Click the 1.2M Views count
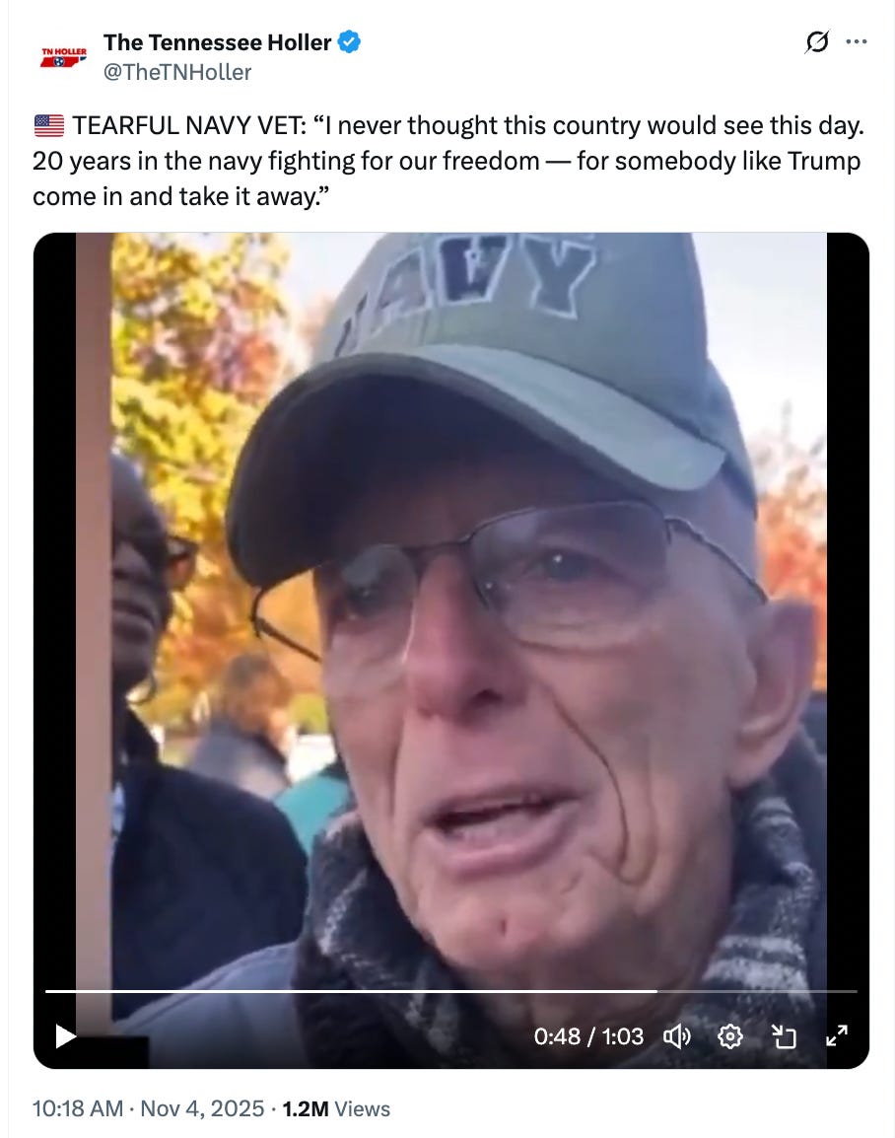895x1138 pixels. (336, 1108)
